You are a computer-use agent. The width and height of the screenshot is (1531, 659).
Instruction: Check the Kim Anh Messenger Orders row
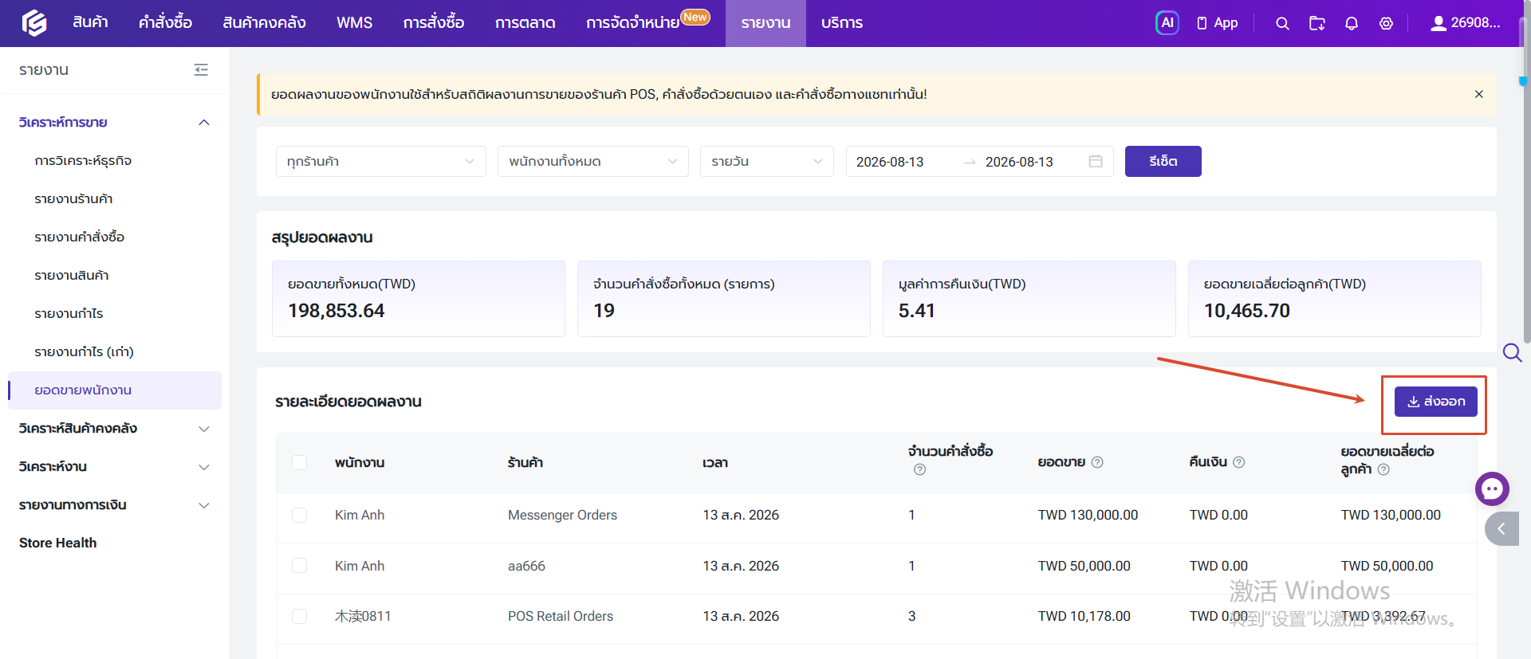point(300,515)
